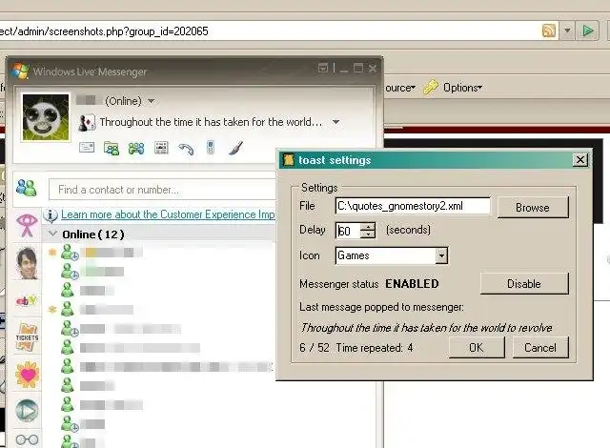This screenshot has height=448, width=610.
Task: Click the panda display picture in Messenger
Action: [x=46, y=117]
